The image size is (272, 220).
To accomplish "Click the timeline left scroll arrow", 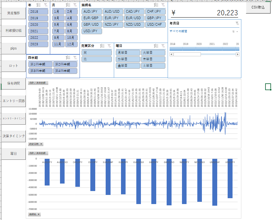I will (x=171, y=54).
